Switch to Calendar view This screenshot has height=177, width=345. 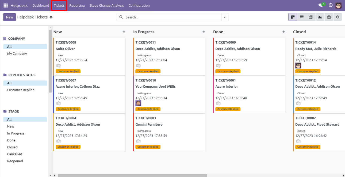pos(329,17)
